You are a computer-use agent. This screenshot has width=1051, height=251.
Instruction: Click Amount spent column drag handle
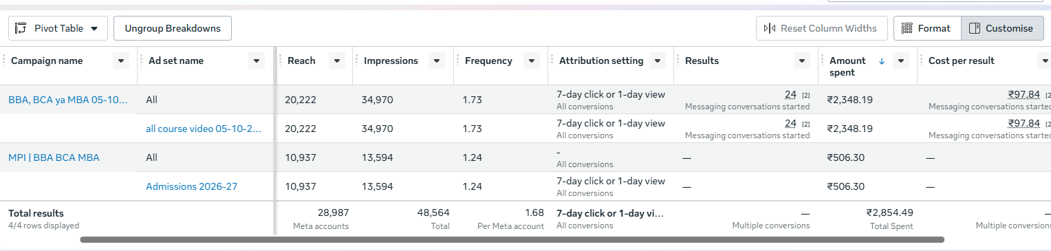tap(823, 61)
